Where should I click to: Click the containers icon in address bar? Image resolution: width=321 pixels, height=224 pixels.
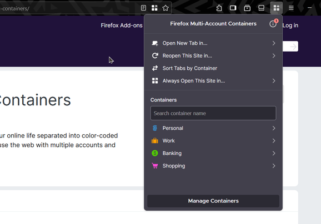pos(154,8)
